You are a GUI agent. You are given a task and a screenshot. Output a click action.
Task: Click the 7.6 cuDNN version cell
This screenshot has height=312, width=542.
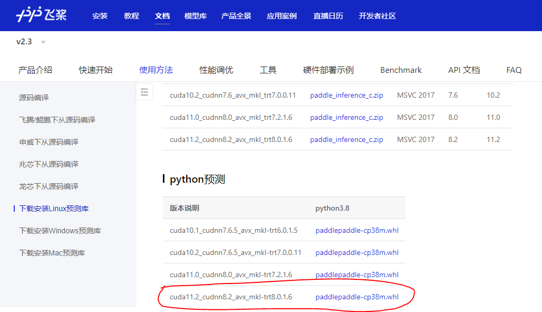453,95
